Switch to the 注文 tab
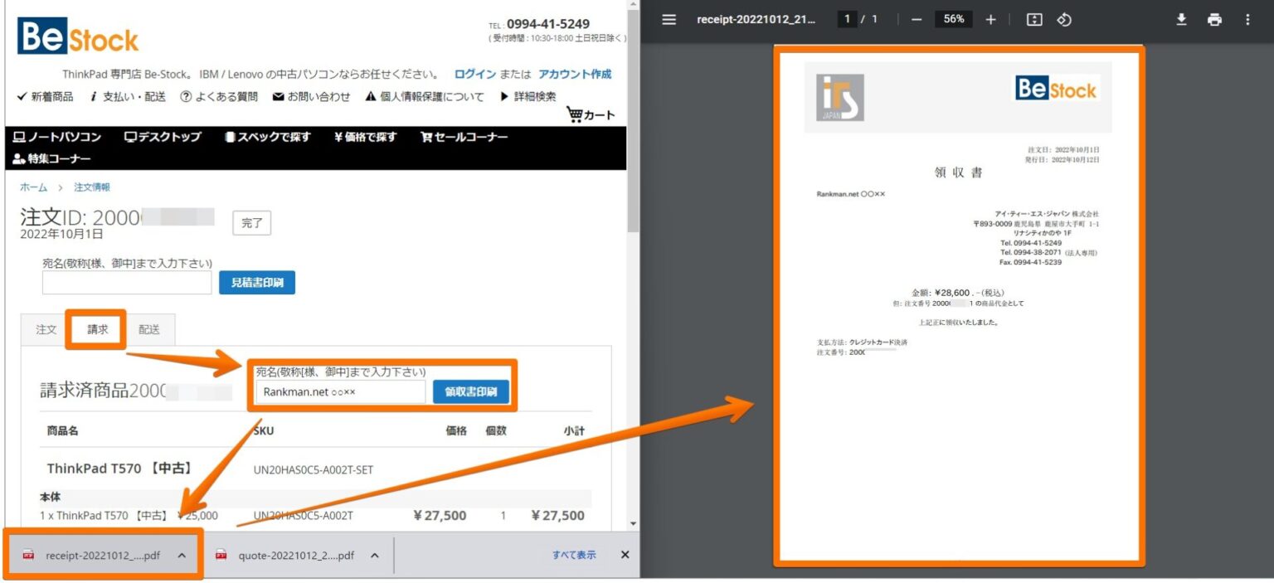The image size is (1274, 583). 45,329
